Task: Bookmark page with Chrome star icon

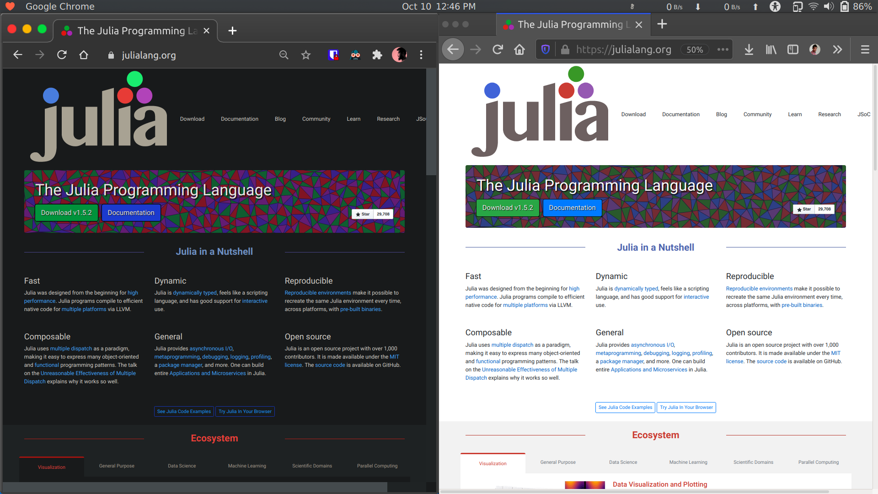Action: [x=306, y=55]
